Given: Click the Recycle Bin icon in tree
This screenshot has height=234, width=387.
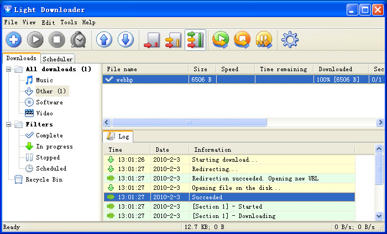Looking at the screenshot, I should click(x=18, y=179).
